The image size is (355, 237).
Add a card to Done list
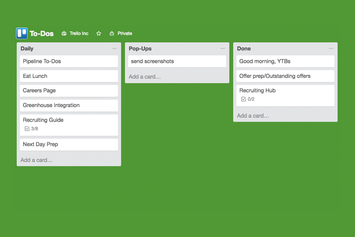pos(253,116)
